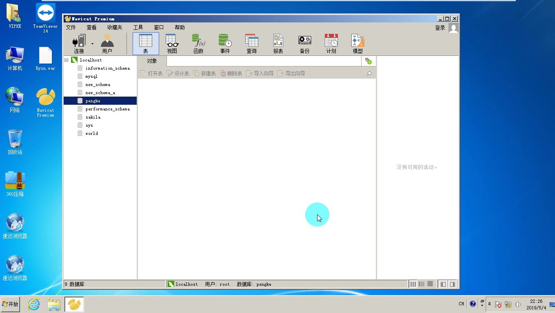
Task: Select the 报表 (Report) toolbar icon
Action: 278,44
